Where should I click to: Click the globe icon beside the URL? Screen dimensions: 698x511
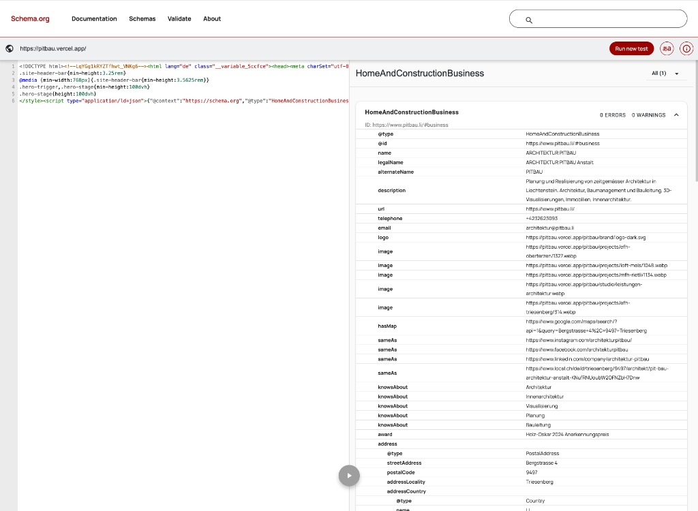click(10, 48)
